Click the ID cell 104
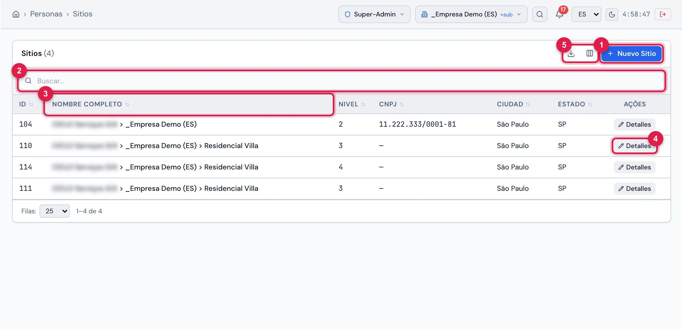 pos(26,124)
